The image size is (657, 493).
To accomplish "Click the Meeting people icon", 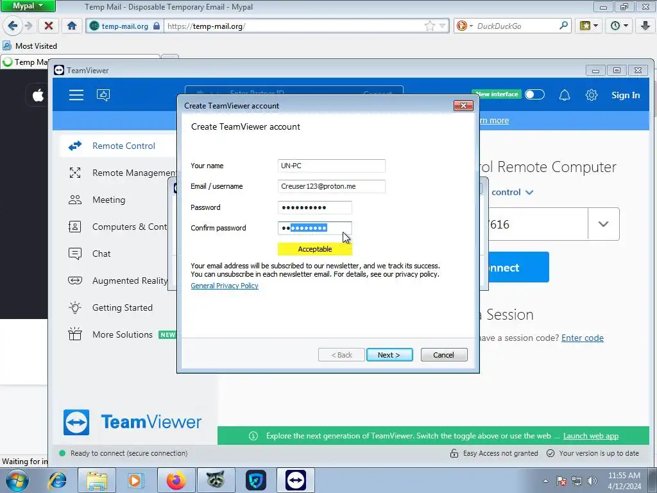I will coord(75,200).
